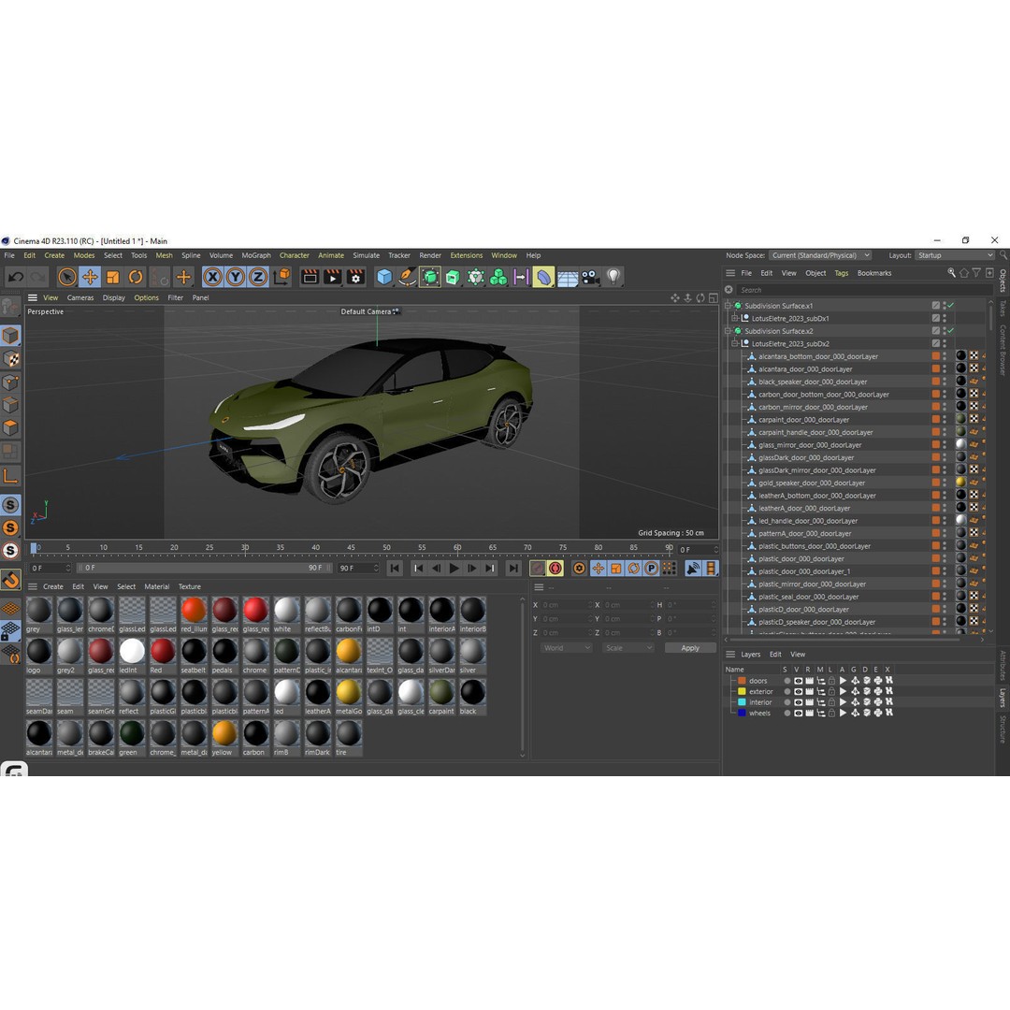This screenshot has width=1010, height=1010.
Task: Select gold_speaker_door_000_doorLayer object
Action: pyautogui.click(x=812, y=483)
